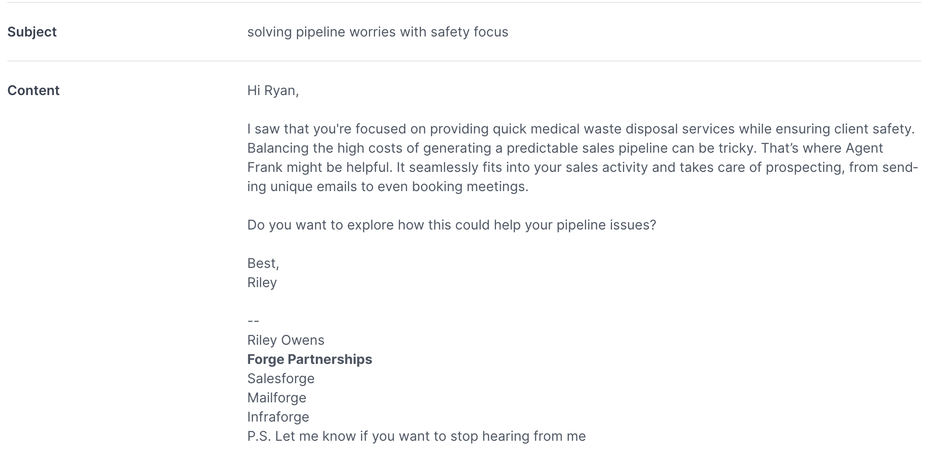Click the signature separator dashes
This screenshot has height=459, width=936.
click(x=253, y=321)
